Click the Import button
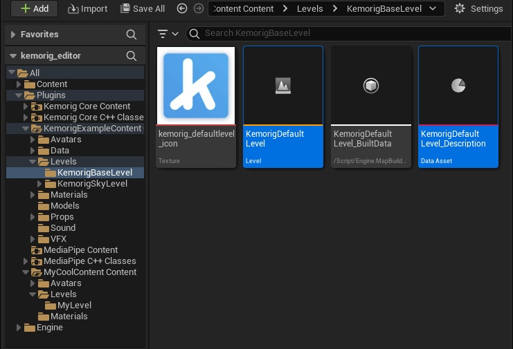This screenshot has height=349, width=513. tap(88, 9)
